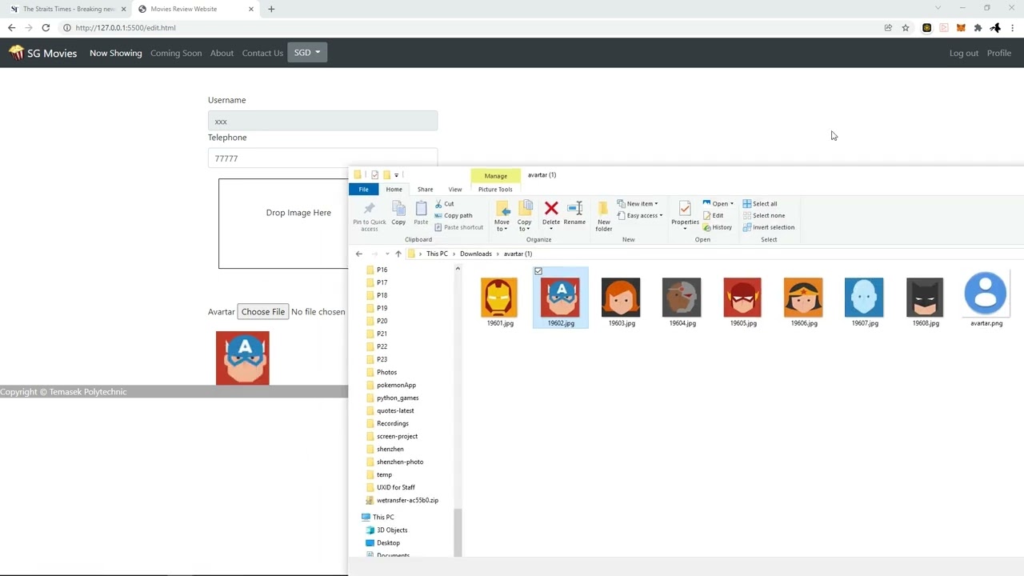Click the Properties icon in ribbon
This screenshot has height=576, width=1024.
tap(685, 209)
